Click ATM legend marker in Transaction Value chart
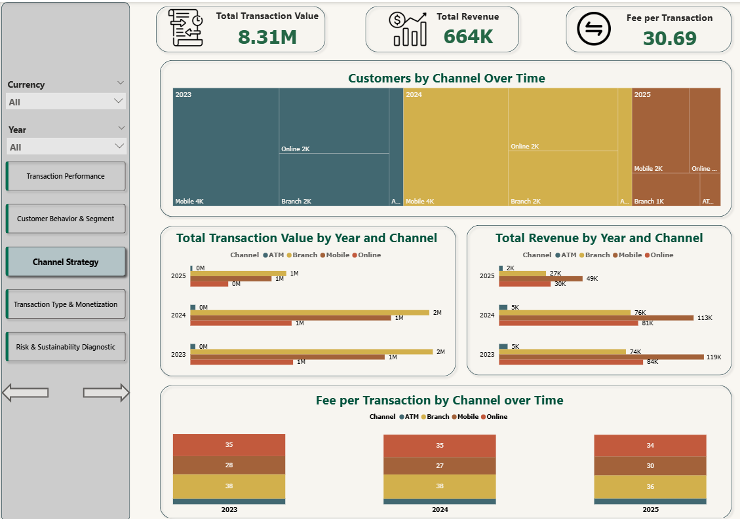The height and width of the screenshot is (519, 740). [264, 255]
